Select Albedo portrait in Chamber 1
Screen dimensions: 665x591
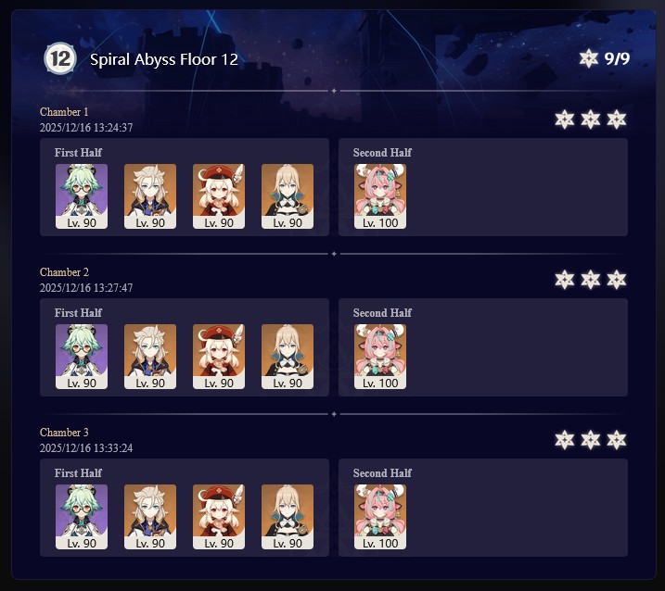click(150, 196)
